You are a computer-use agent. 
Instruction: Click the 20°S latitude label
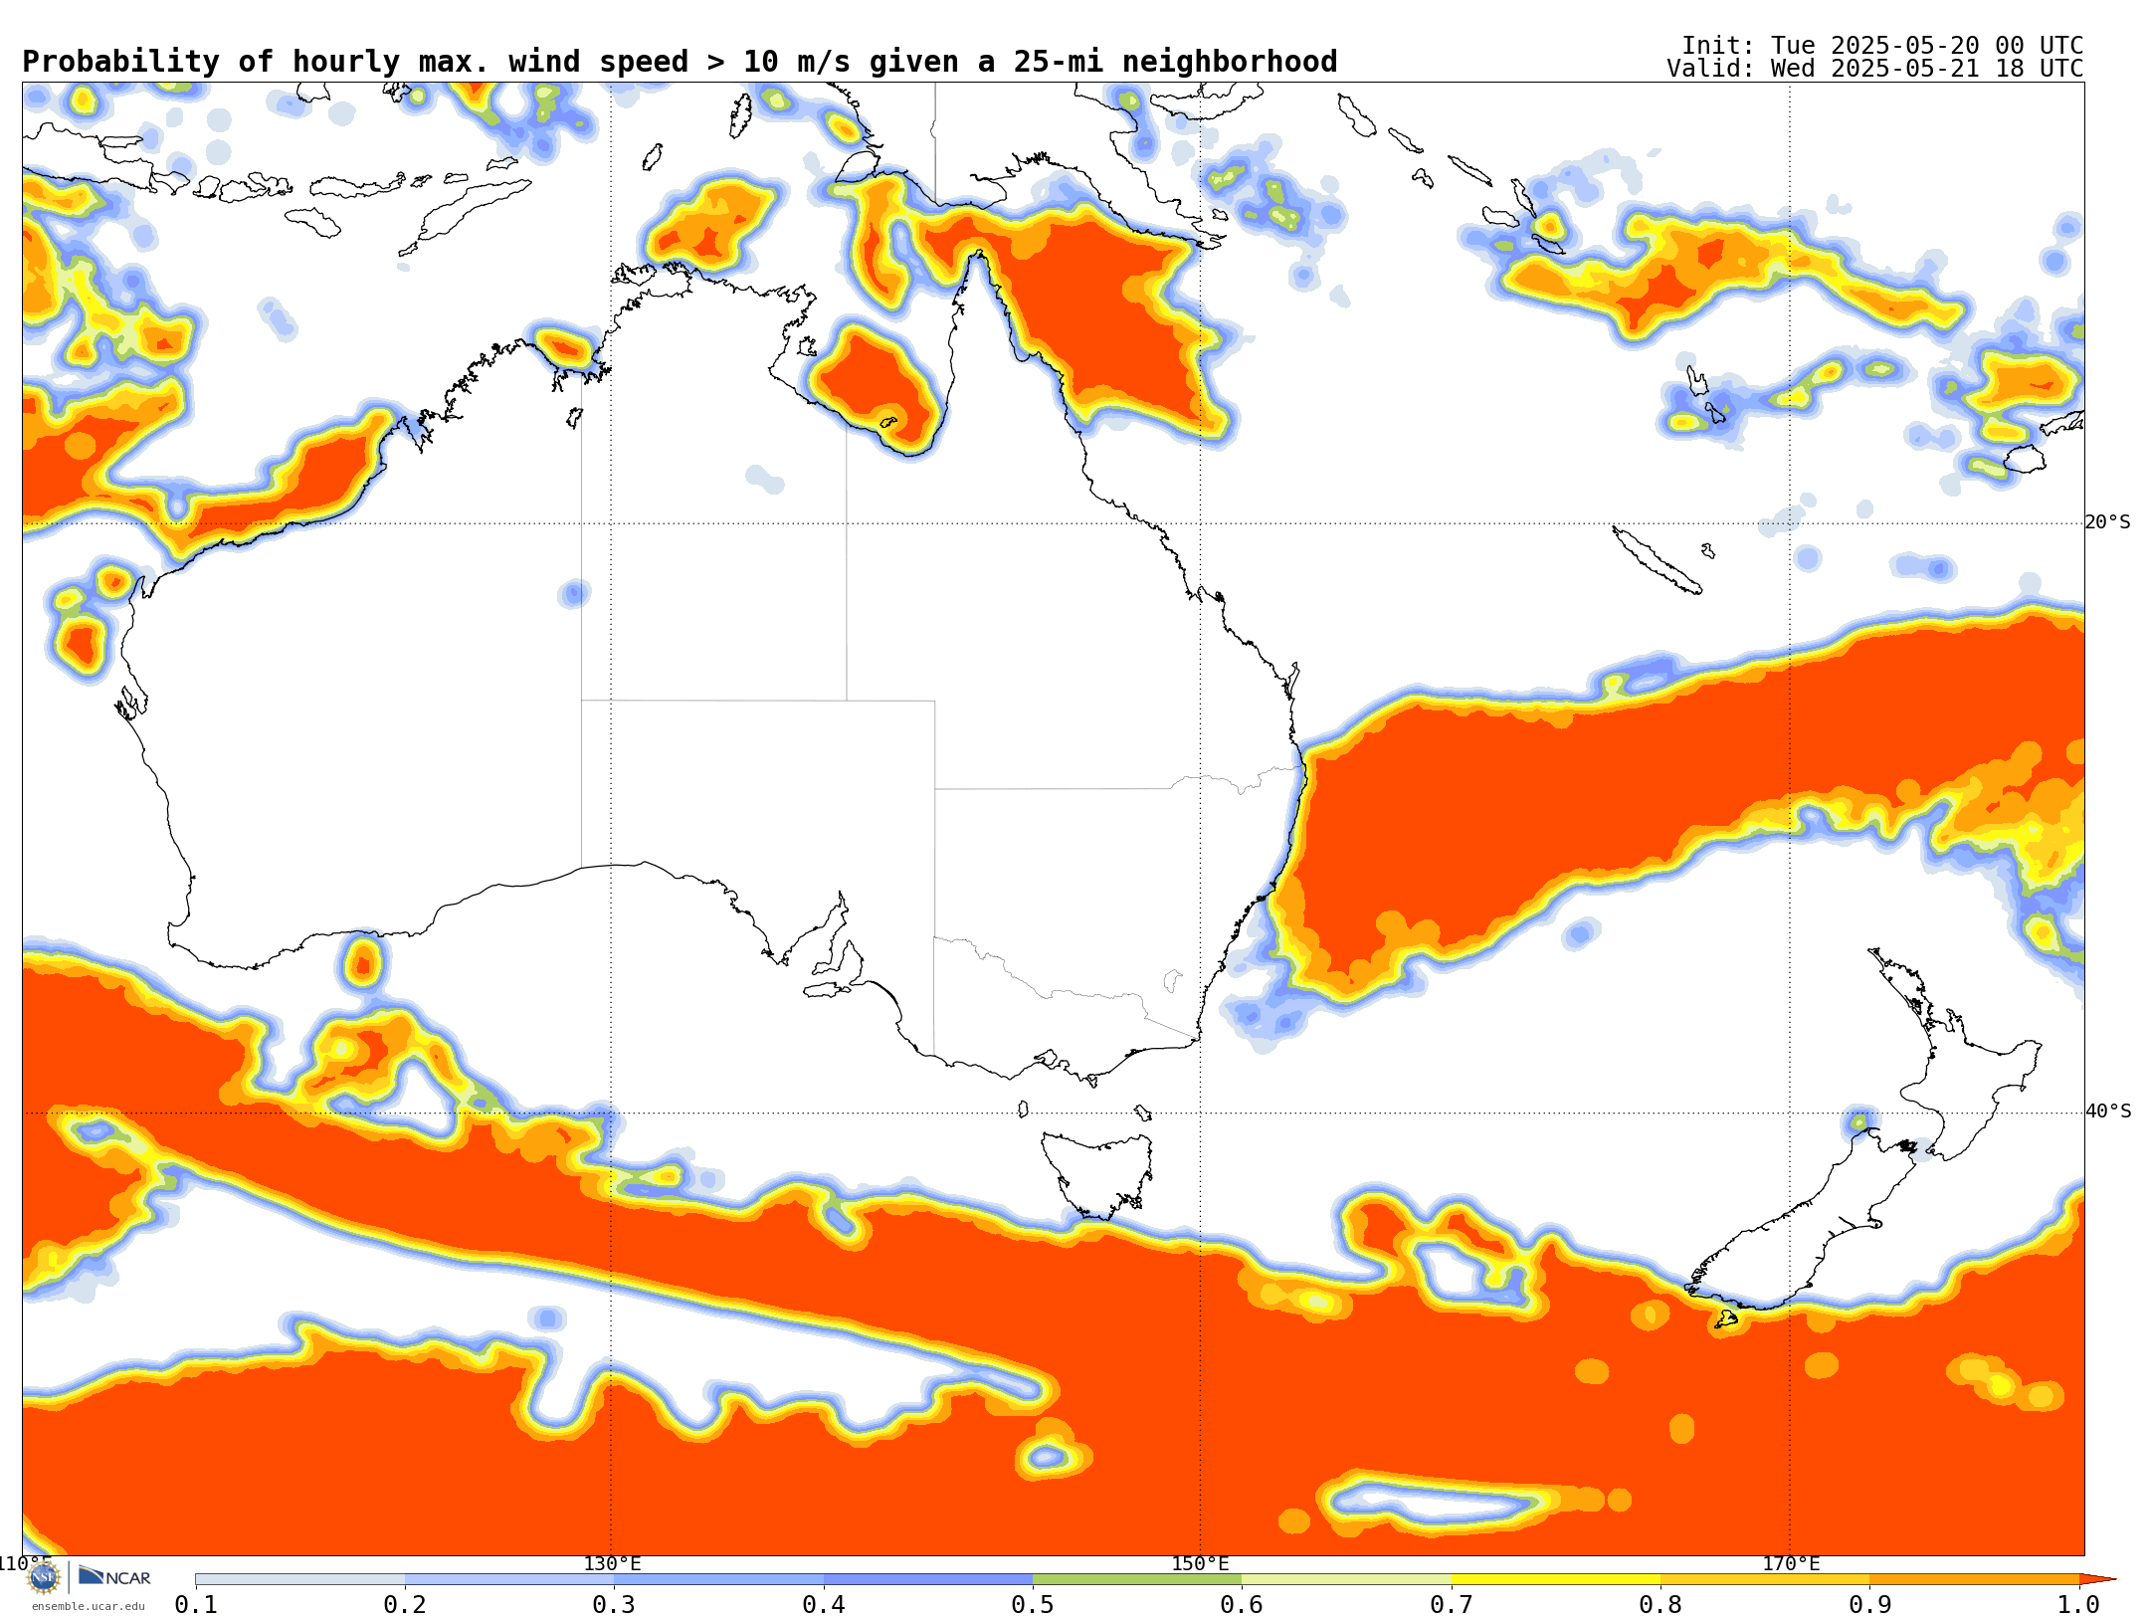pyautogui.click(x=2108, y=522)
